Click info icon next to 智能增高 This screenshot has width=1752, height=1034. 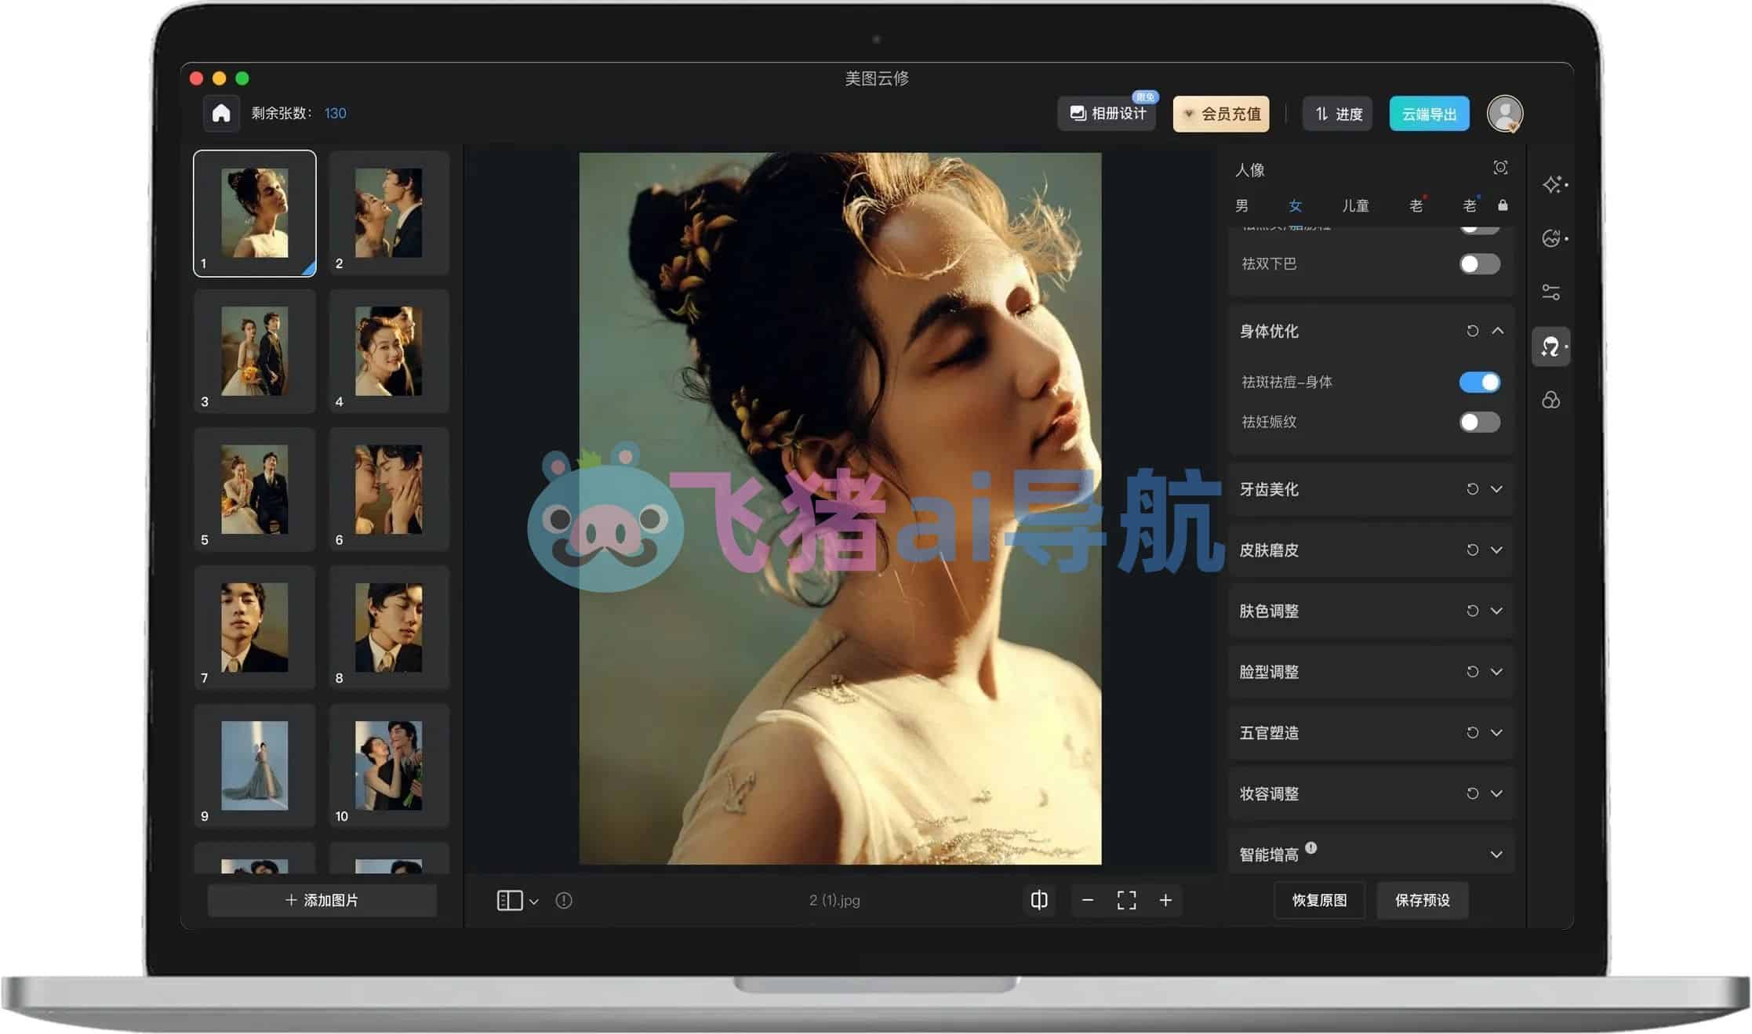(x=1311, y=847)
